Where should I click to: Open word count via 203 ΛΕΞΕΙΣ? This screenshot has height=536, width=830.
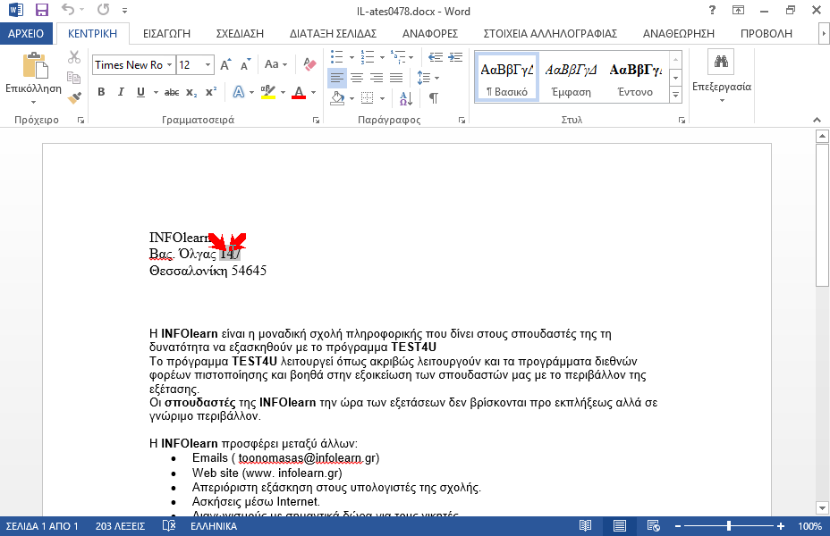120,526
